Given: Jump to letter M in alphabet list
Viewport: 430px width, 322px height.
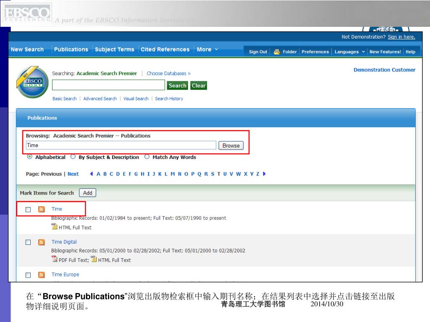Looking at the screenshot, I should (173, 174).
